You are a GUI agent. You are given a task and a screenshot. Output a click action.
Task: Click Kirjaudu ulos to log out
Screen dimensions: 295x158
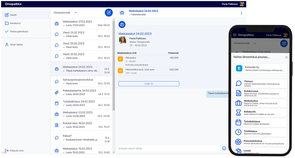pos(14,150)
